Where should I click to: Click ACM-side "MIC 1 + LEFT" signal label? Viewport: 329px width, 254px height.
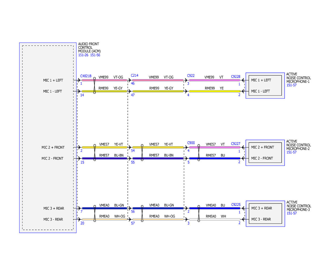(53, 80)
